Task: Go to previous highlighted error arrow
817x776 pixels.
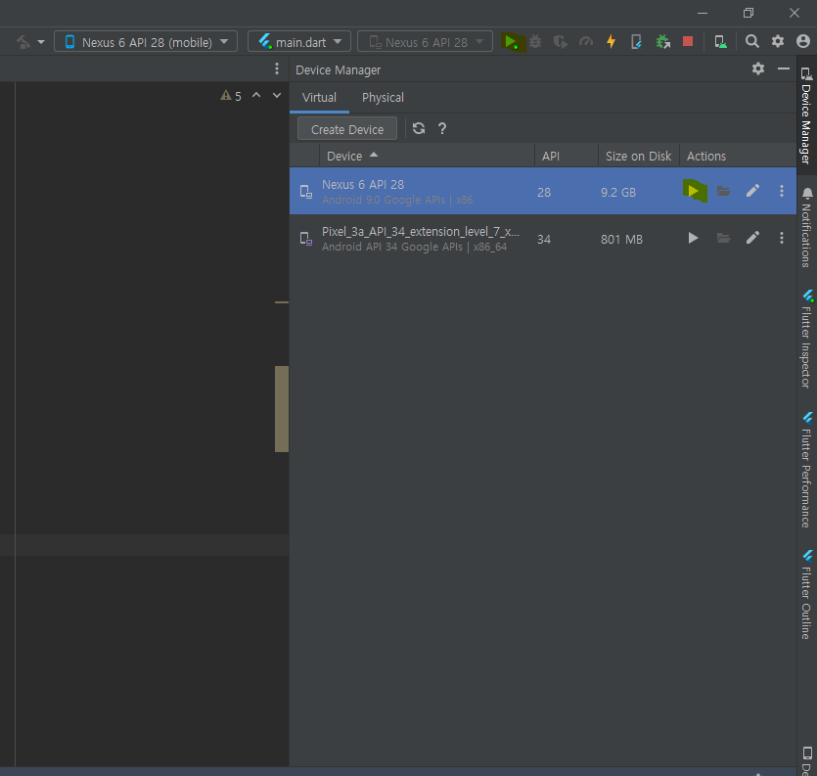Action: coord(256,95)
